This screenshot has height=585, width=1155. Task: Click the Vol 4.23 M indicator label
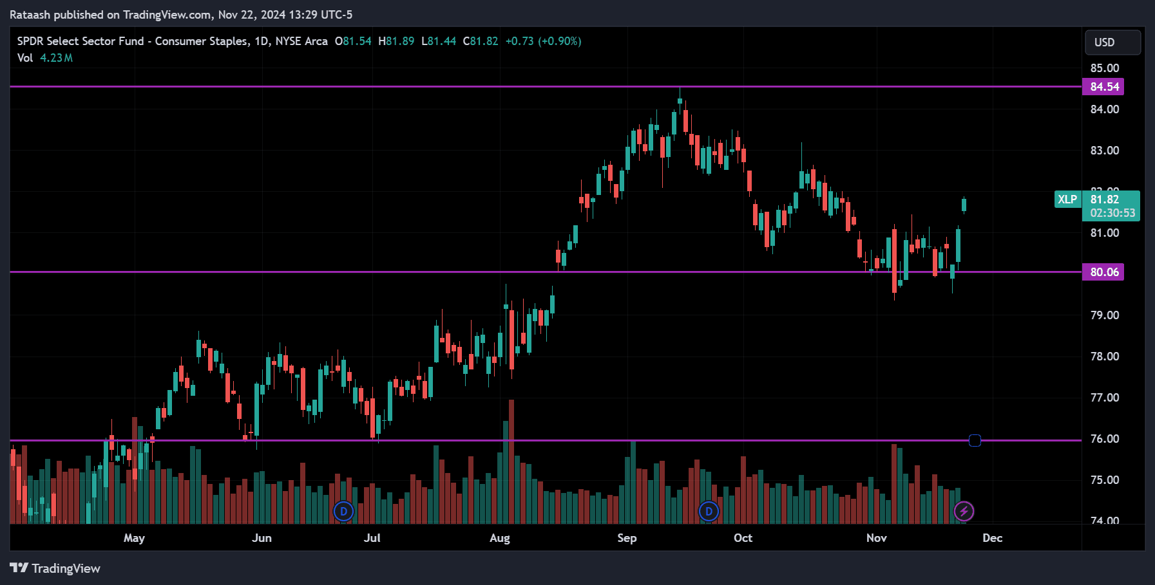[x=45, y=58]
